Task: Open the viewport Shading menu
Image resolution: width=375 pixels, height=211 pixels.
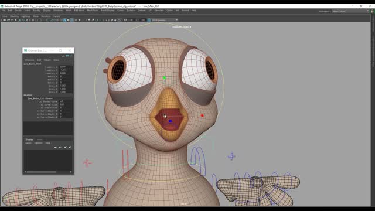Action: coord(14,16)
